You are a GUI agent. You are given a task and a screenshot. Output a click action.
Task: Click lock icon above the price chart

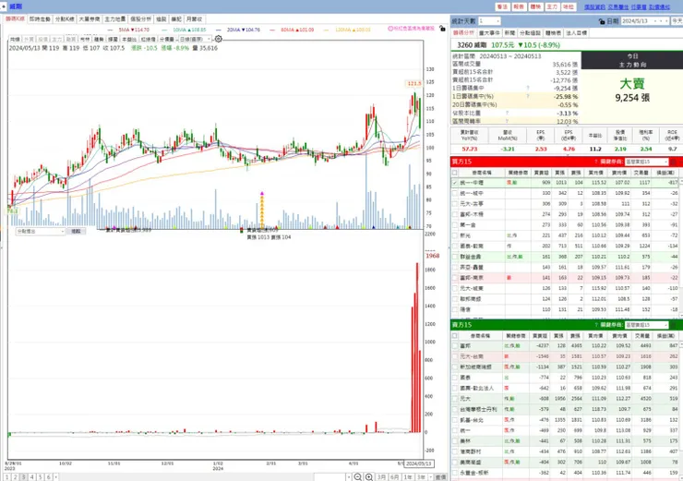pos(442,29)
